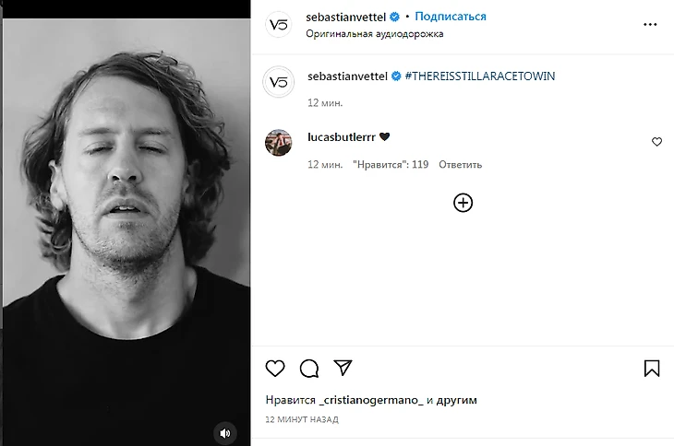Image resolution: width=674 pixels, height=446 pixels.
Task: Share post via paper plane icon
Action: coord(343,368)
